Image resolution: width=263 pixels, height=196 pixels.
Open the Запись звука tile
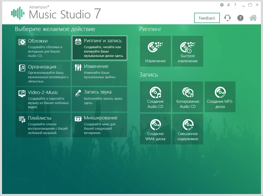(99, 99)
